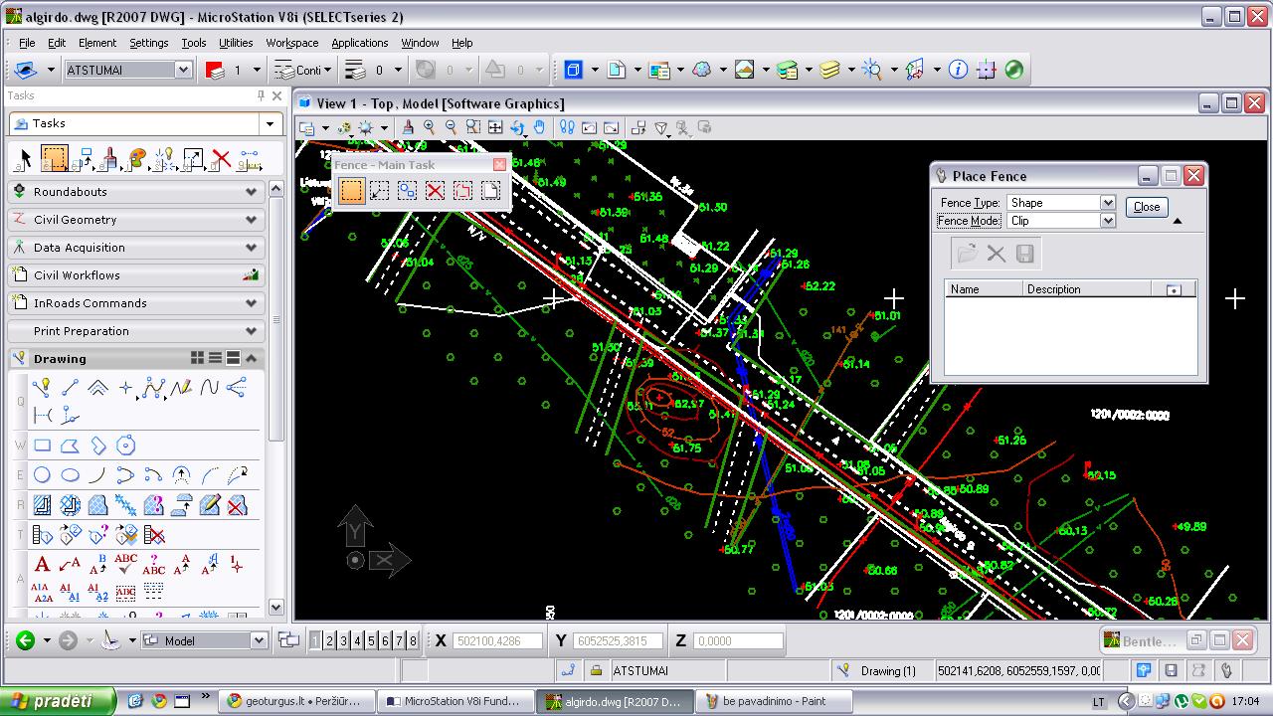The width and height of the screenshot is (1273, 716).
Task: Click the Update View paintbrush icon
Action: (408, 127)
